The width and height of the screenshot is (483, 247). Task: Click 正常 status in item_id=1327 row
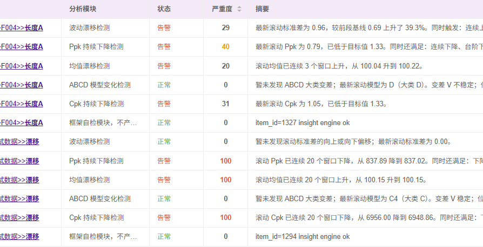tap(164, 123)
